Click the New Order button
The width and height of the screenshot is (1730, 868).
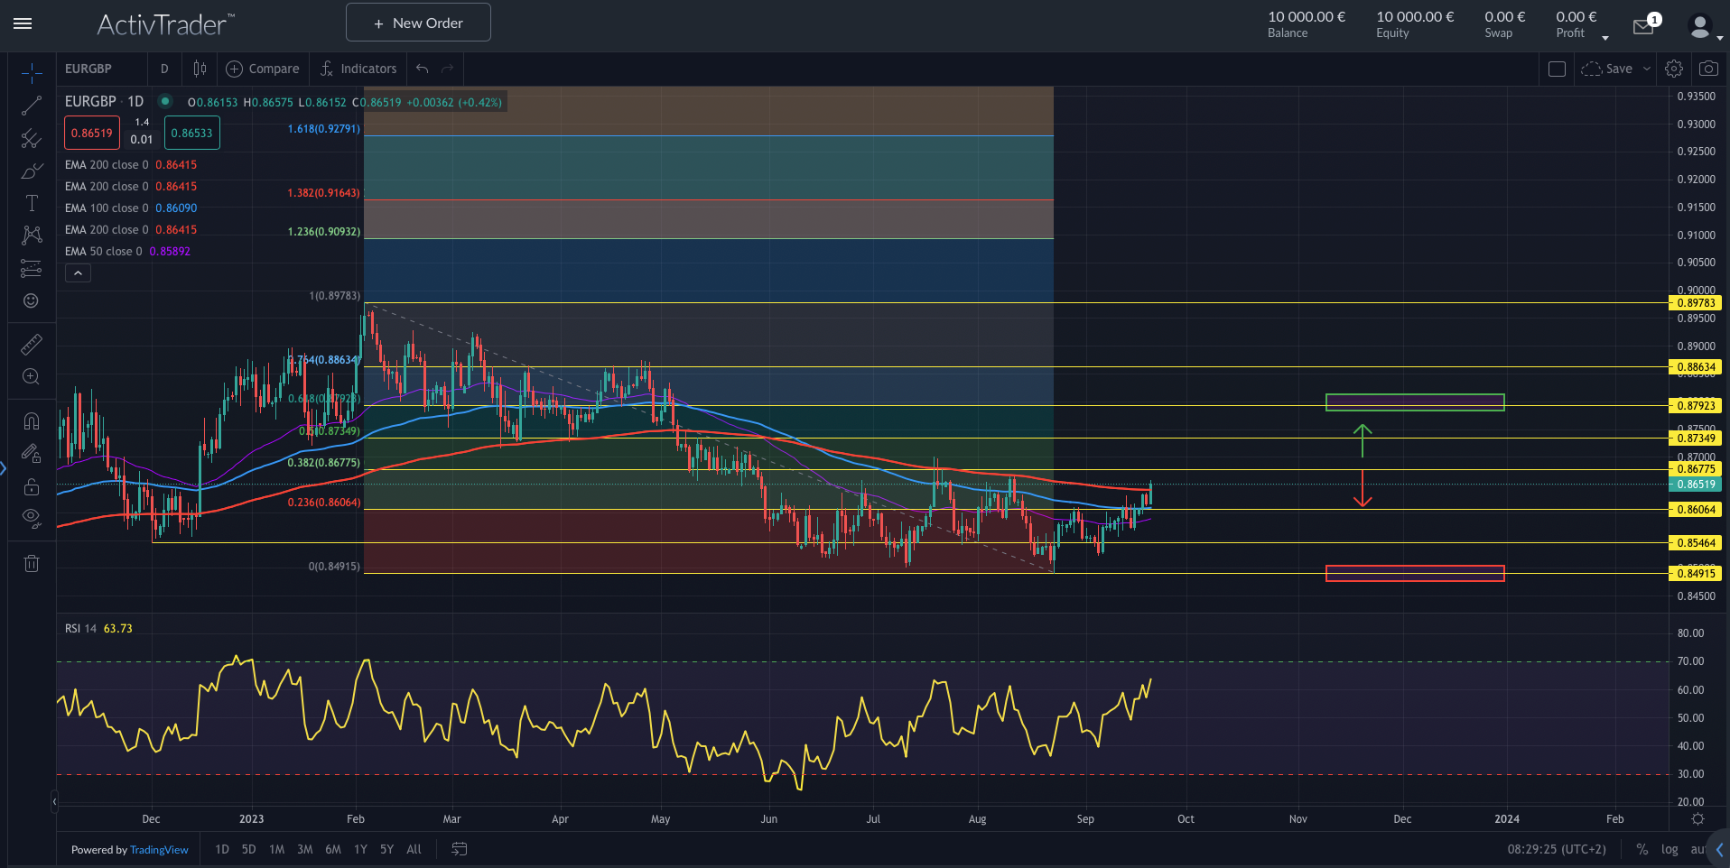(417, 22)
